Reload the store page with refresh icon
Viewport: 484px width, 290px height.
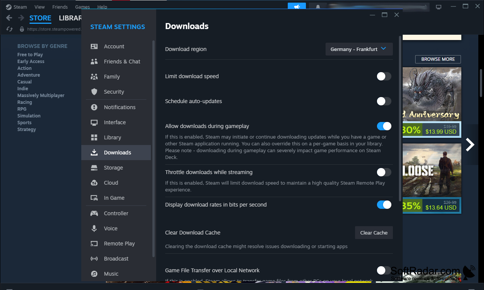(9, 29)
